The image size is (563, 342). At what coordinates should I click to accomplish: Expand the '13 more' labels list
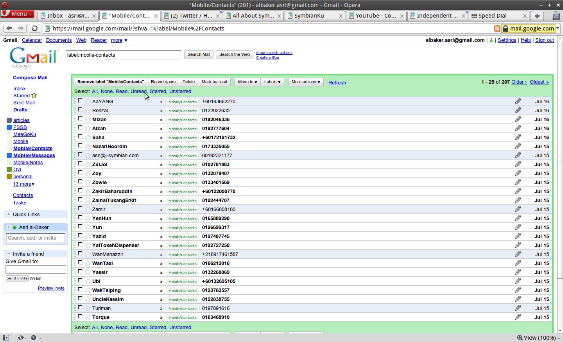[x=23, y=184]
